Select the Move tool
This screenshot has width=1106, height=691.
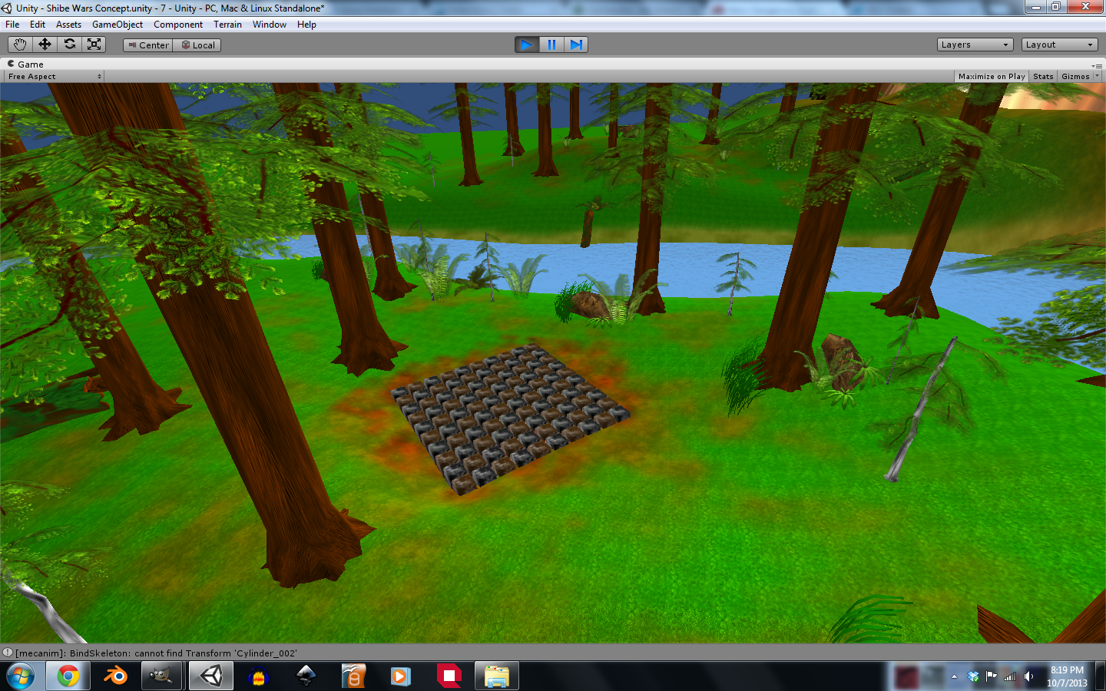coord(45,45)
